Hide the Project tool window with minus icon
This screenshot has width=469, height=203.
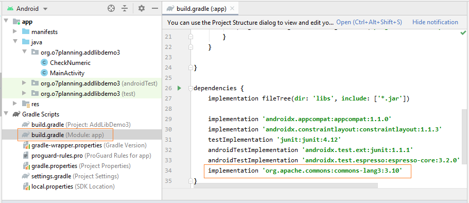(x=154, y=8)
